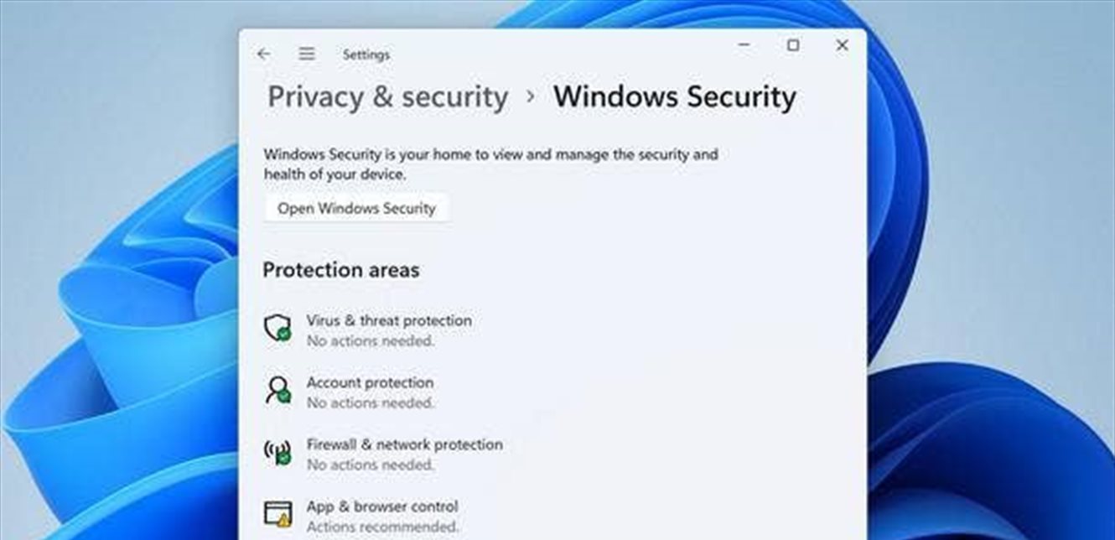The height and width of the screenshot is (540, 1115).
Task: Open the hamburger navigation menu
Action: [x=307, y=55]
